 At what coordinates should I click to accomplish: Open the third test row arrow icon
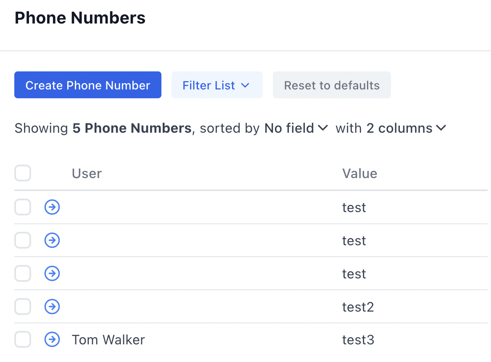click(52, 273)
